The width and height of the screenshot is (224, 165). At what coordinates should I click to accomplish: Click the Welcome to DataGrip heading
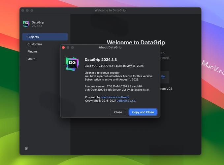[x=136, y=43]
